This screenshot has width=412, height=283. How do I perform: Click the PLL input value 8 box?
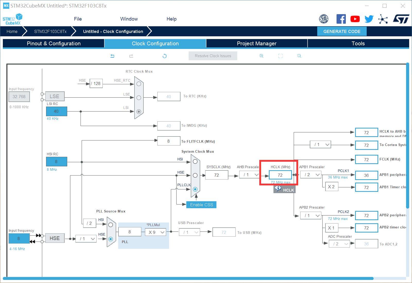tap(130, 232)
